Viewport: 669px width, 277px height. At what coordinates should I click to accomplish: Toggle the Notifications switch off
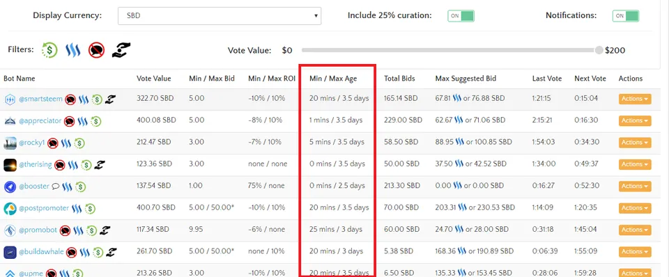point(626,16)
